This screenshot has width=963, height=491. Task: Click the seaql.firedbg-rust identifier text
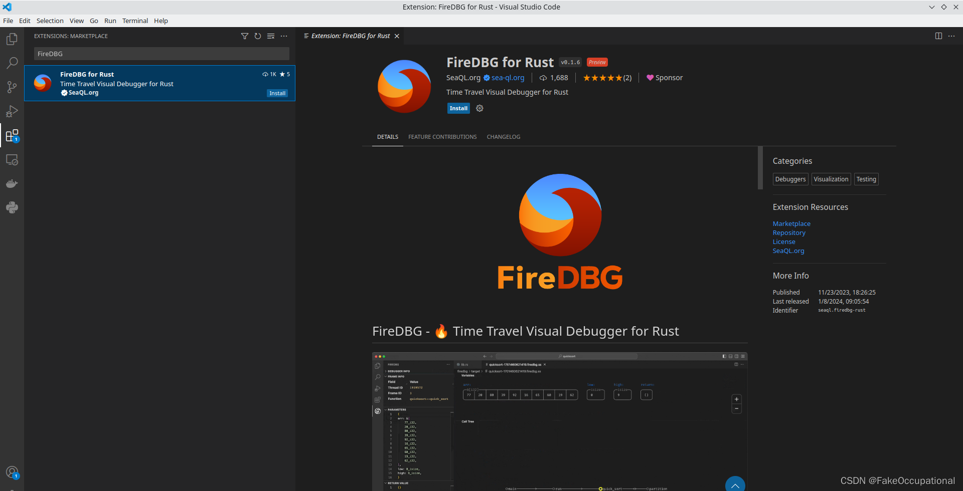coord(842,310)
